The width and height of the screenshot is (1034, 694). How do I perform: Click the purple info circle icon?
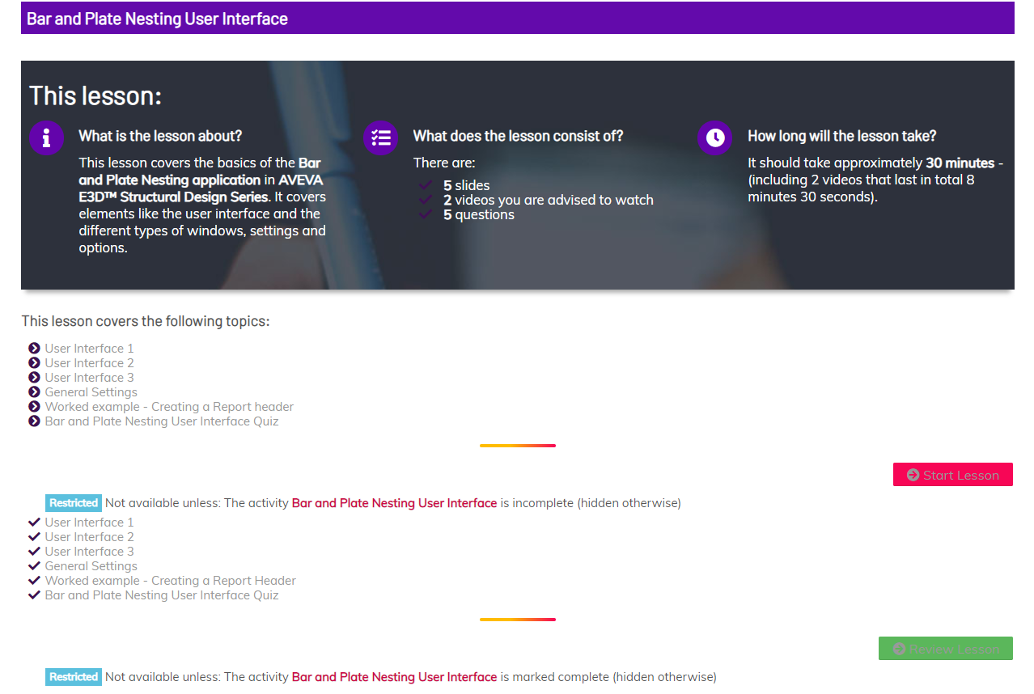tap(46, 138)
